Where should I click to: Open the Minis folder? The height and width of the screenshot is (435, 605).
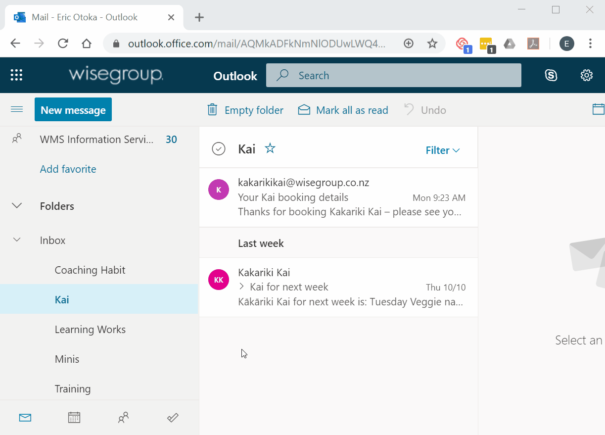point(67,359)
